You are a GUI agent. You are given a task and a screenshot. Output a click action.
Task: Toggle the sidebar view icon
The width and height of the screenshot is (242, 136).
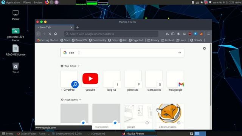173,34
